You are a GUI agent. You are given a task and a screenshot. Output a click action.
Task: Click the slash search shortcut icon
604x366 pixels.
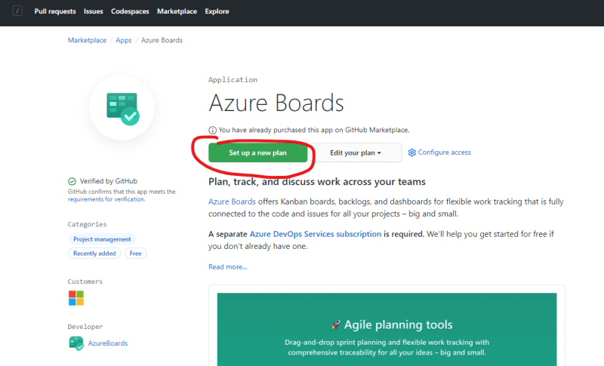pos(17,11)
